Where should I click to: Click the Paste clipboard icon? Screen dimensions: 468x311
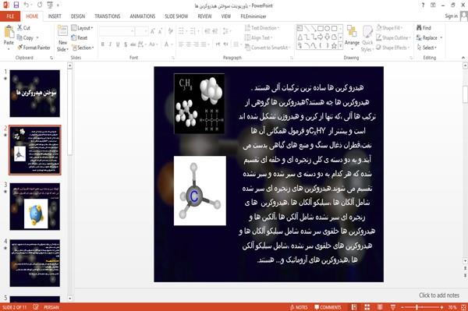pyautogui.click(x=9, y=32)
